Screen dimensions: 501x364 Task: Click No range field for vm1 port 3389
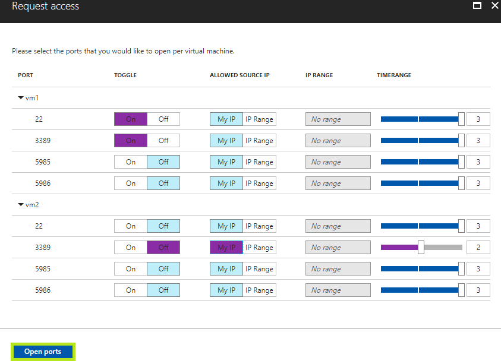click(x=338, y=141)
